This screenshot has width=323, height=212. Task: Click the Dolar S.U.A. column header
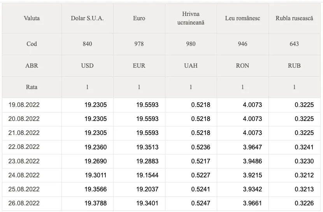click(87, 18)
